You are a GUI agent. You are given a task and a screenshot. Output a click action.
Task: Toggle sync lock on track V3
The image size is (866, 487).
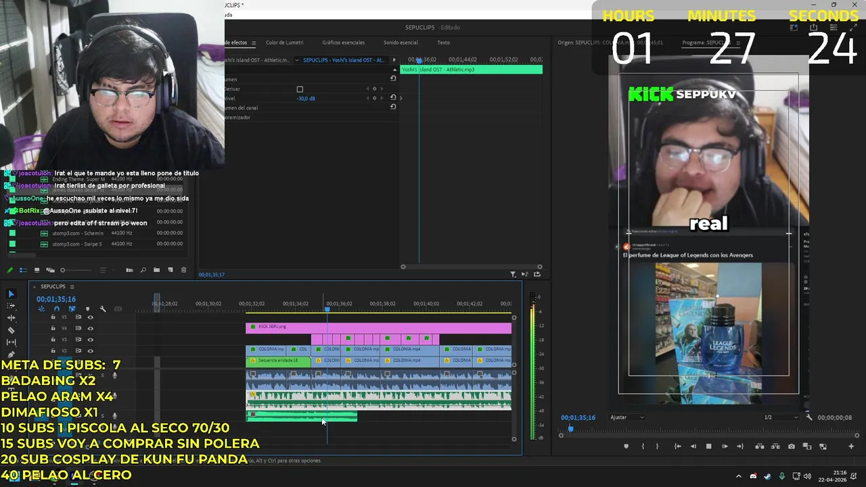click(78, 340)
